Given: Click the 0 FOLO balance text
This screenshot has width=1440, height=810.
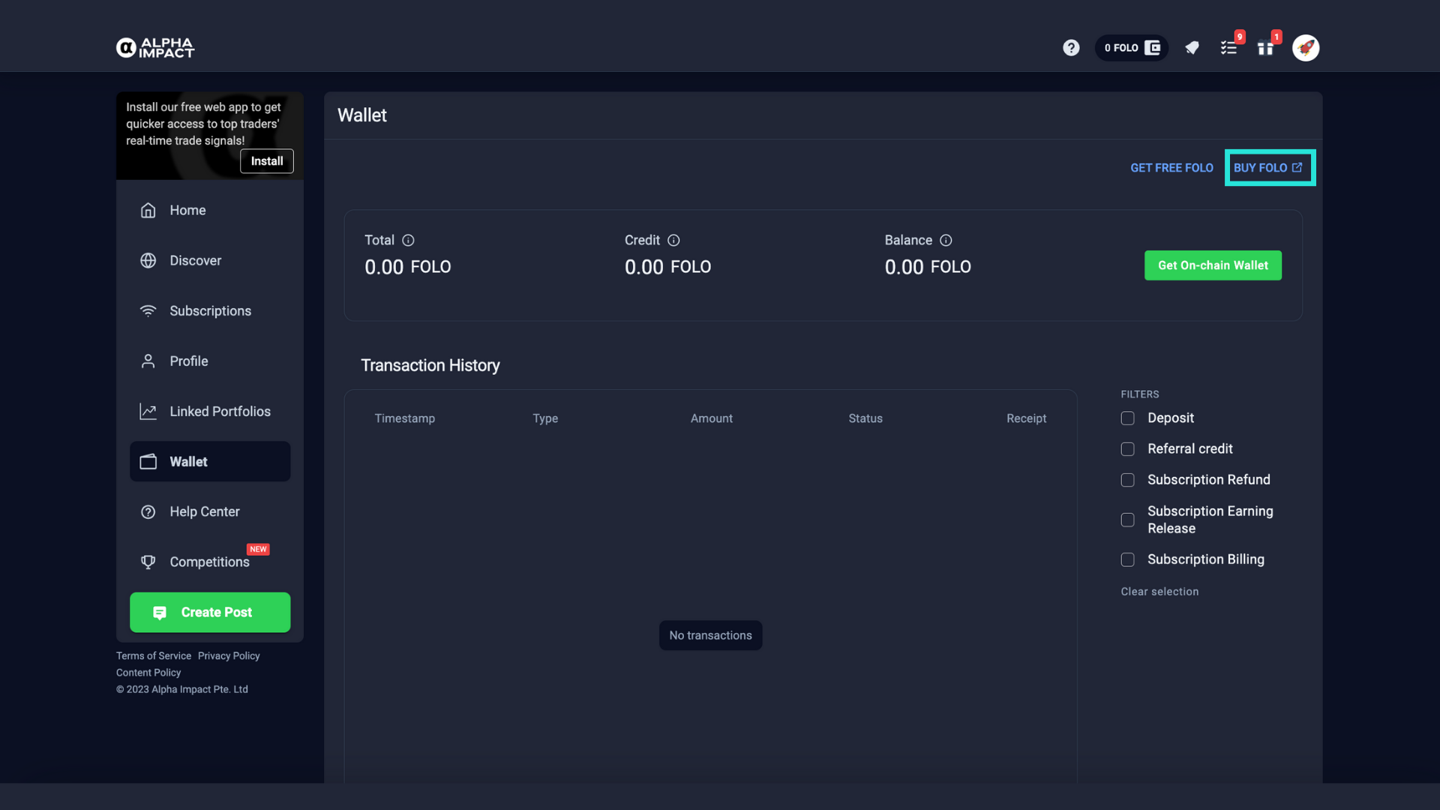Looking at the screenshot, I should 1121,48.
